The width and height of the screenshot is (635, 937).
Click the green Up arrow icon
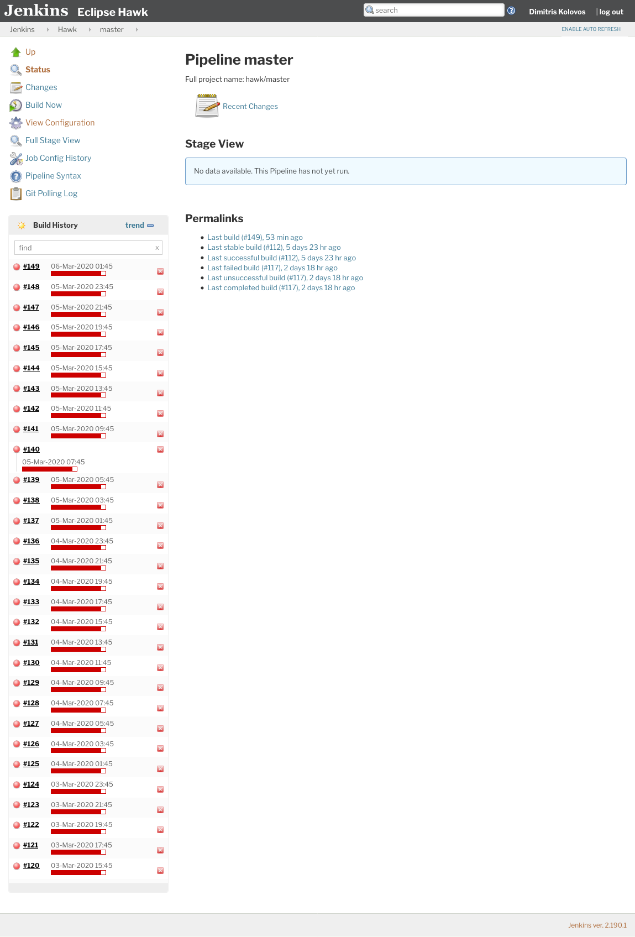(16, 52)
